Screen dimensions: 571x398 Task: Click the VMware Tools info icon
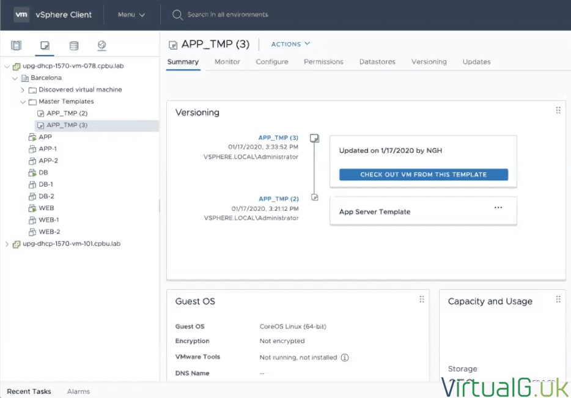pos(344,358)
